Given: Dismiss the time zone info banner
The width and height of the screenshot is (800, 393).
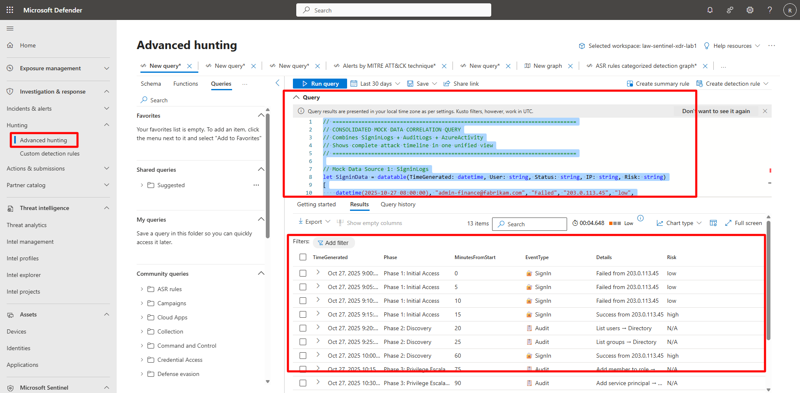Looking at the screenshot, I should (765, 111).
